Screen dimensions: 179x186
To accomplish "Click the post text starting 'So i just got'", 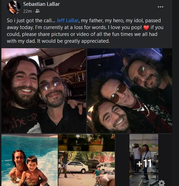I will pyautogui.click(x=85, y=31).
